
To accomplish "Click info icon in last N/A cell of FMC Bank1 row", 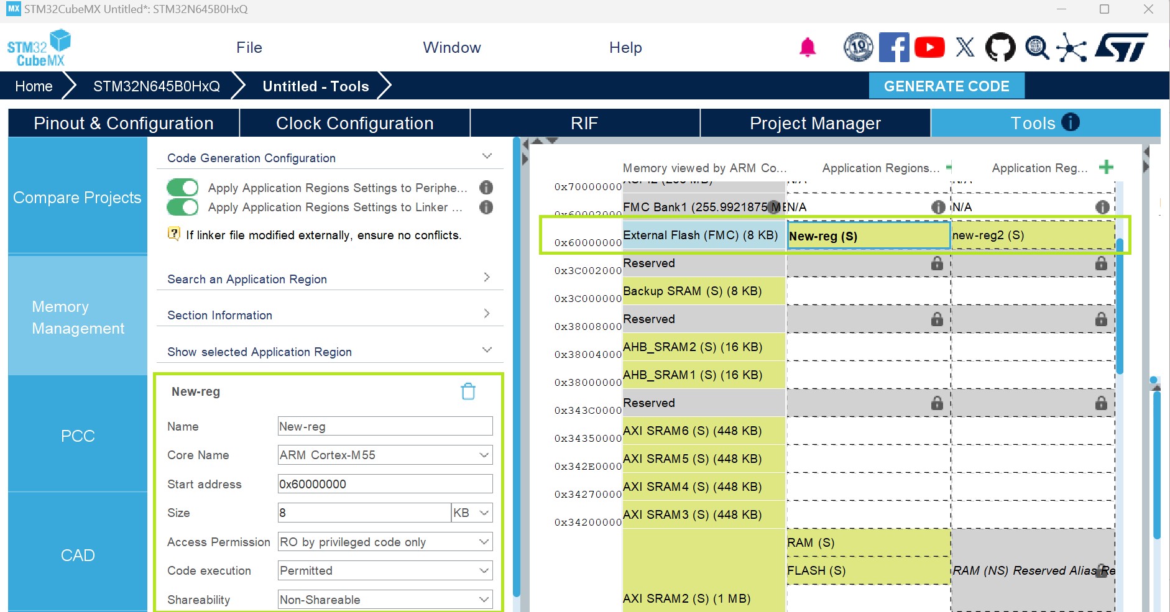I will [x=1102, y=207].
